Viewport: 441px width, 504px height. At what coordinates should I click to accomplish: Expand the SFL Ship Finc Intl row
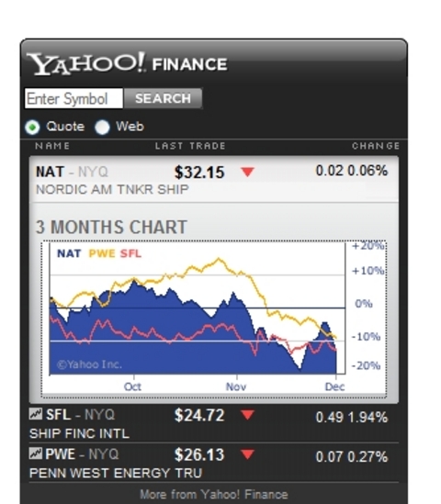click(213, 422)
